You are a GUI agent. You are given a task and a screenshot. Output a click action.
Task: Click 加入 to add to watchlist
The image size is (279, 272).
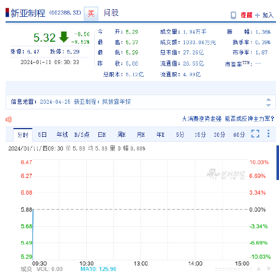(268, 15)
